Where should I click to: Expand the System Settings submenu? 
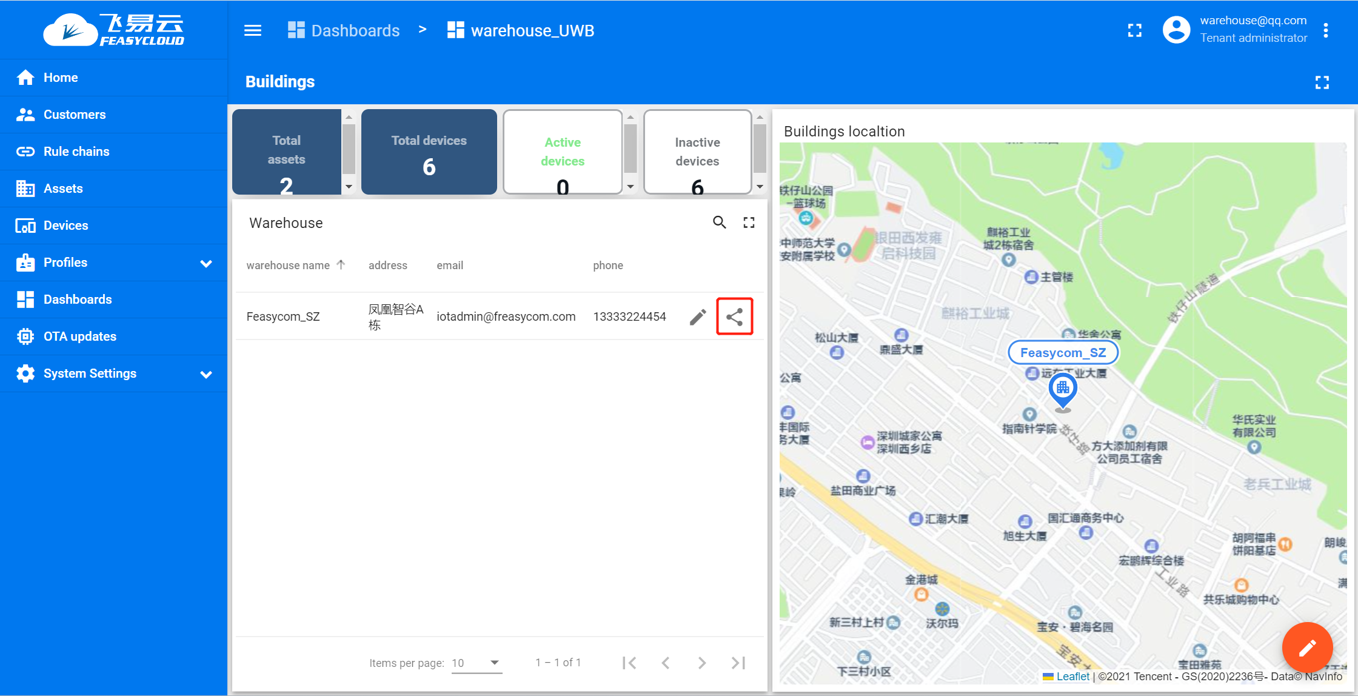[x=206, y=374]
